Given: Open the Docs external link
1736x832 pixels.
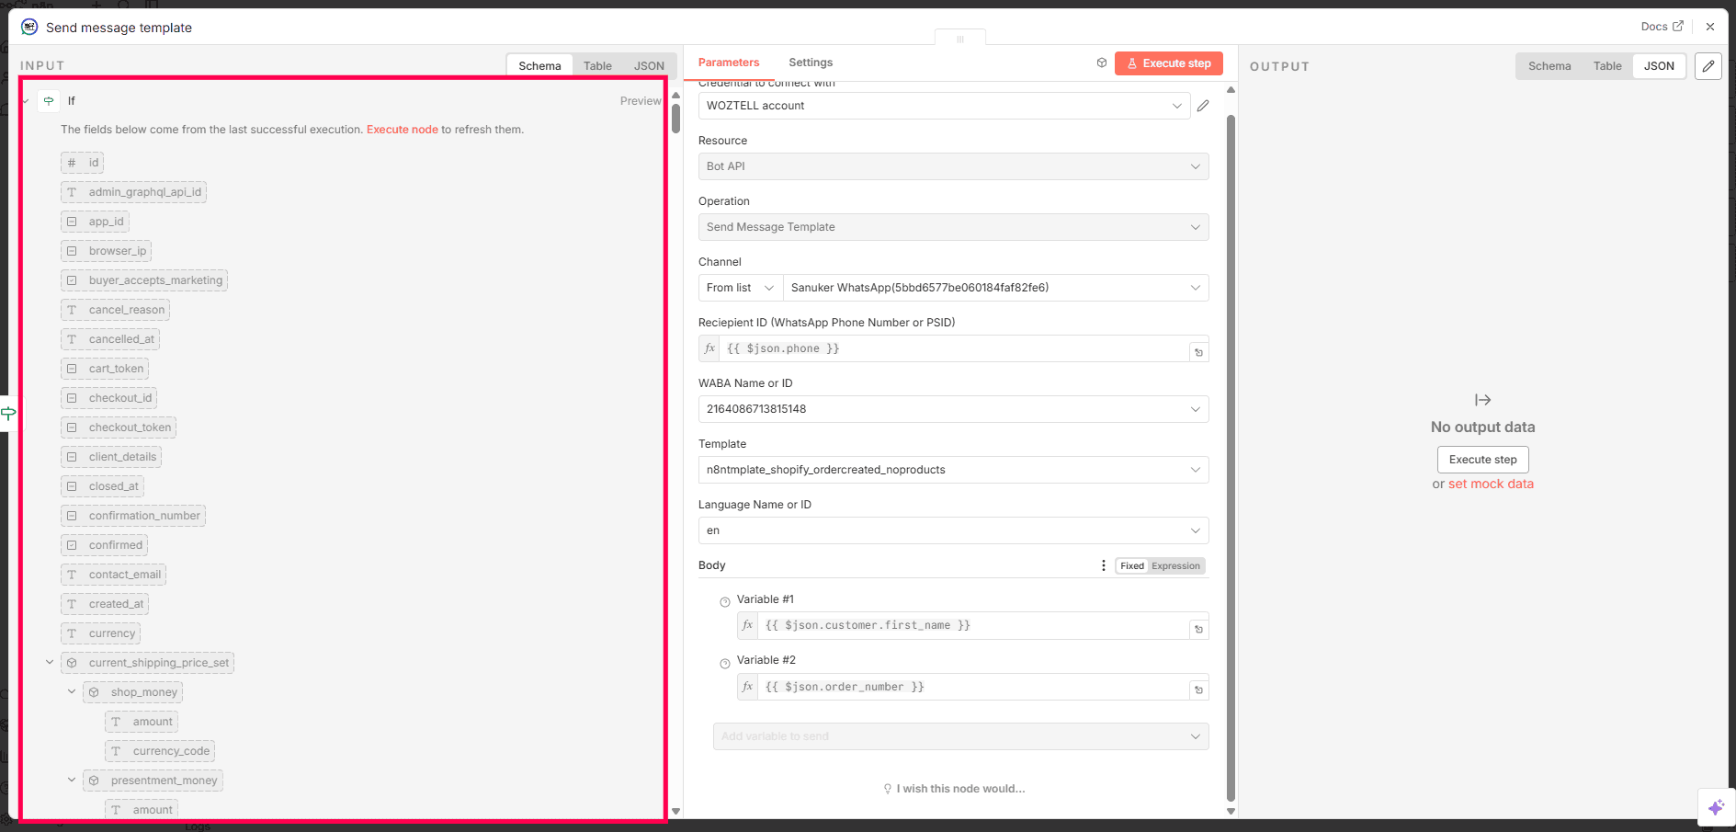Looking at the screenshot, I should point(1662,27).
